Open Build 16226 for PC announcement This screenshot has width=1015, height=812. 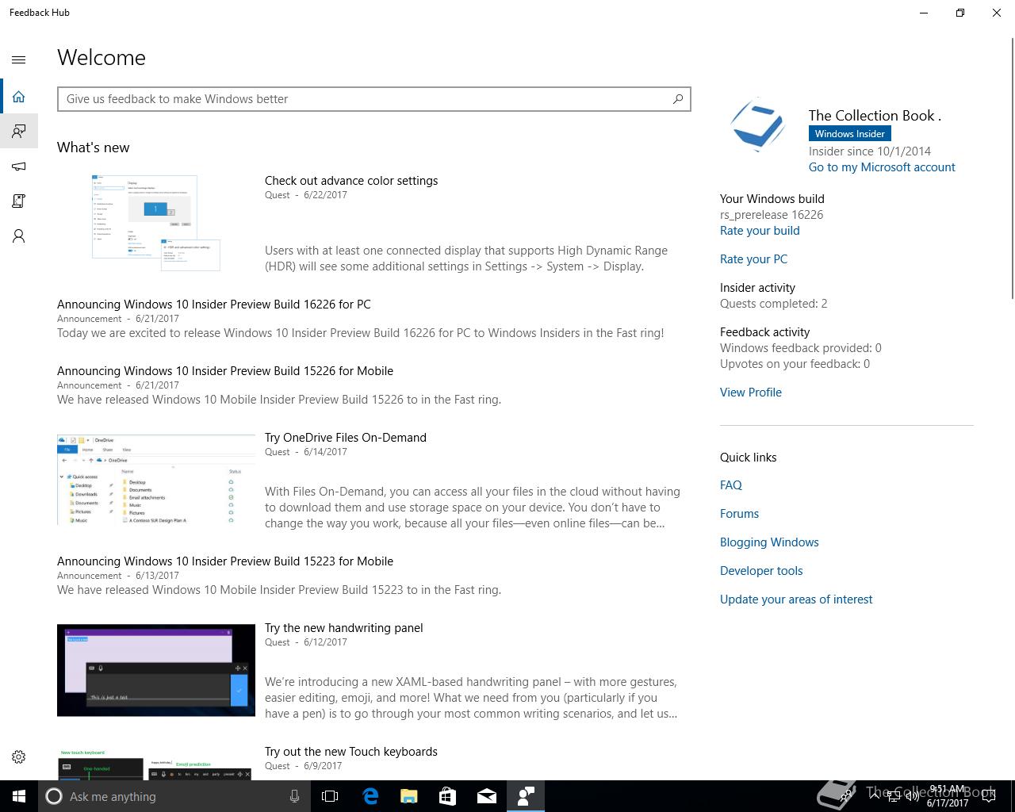point(214,304)
